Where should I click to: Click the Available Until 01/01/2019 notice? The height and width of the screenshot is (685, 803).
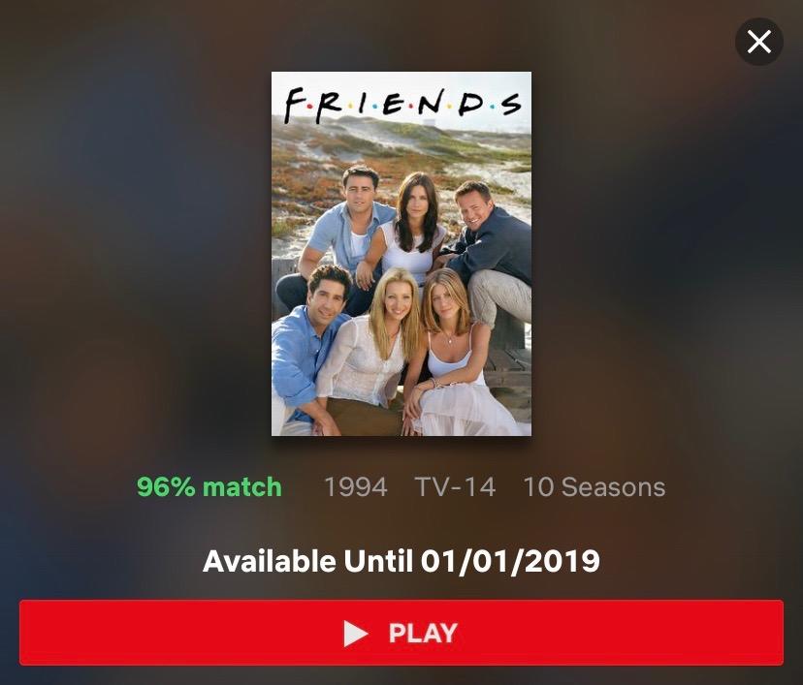401,561
